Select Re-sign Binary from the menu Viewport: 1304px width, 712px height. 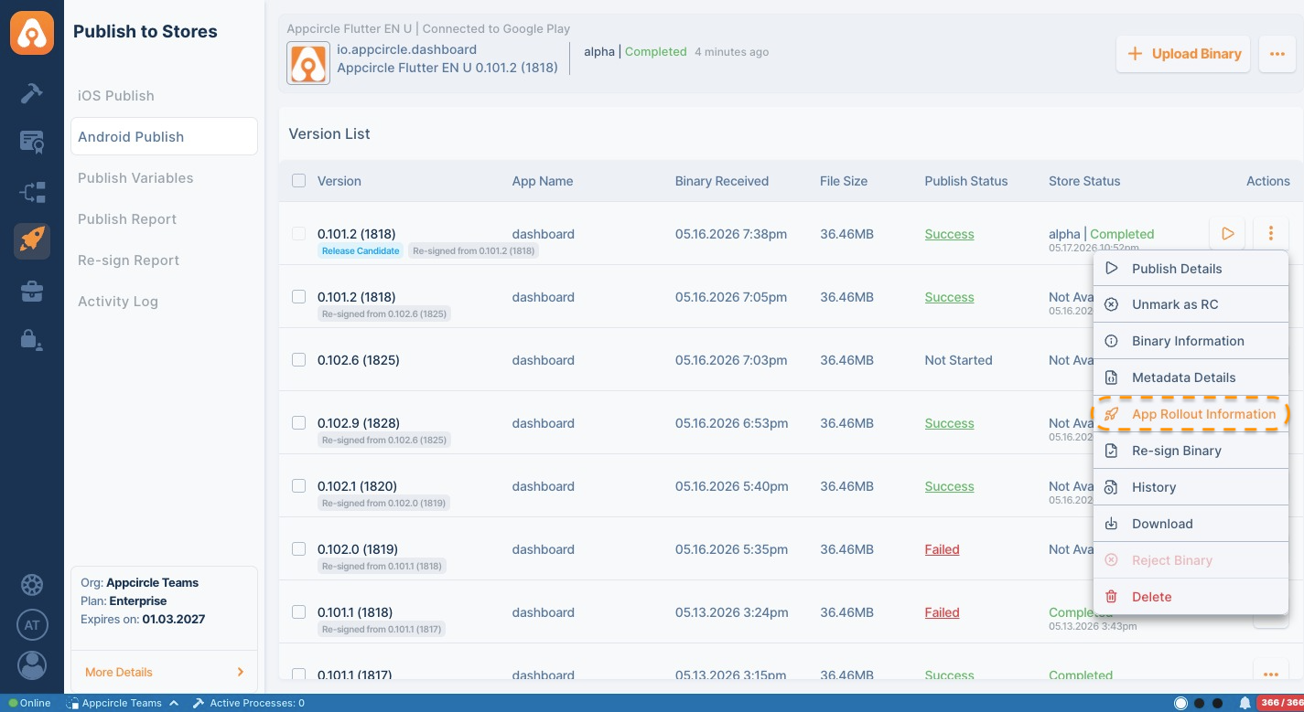[1191, 451]
